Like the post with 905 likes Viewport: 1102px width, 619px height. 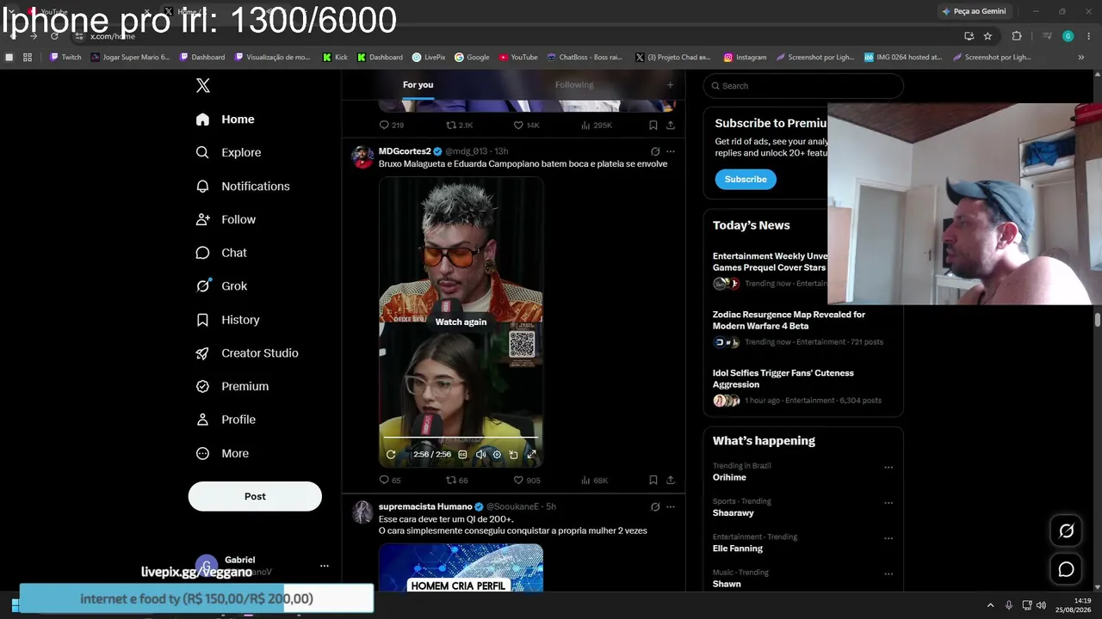(527, 481)
